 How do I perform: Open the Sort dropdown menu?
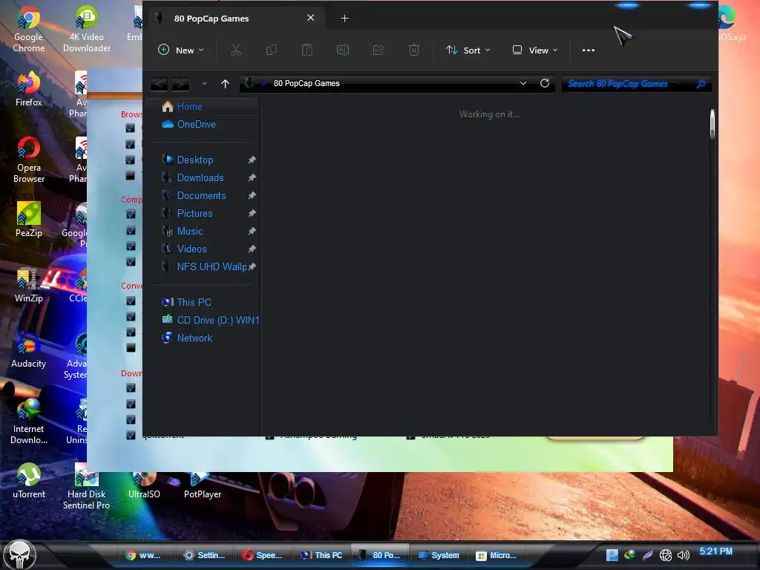tap(468, 50)
